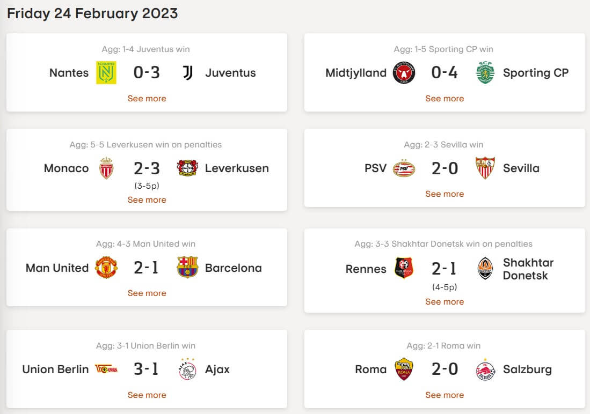Select the Barcelona club crest

(x=187, y=267)
